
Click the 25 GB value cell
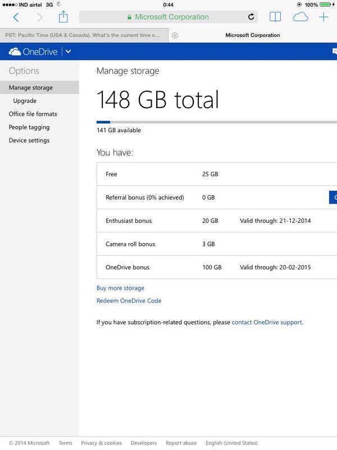(x=210, y=174)
